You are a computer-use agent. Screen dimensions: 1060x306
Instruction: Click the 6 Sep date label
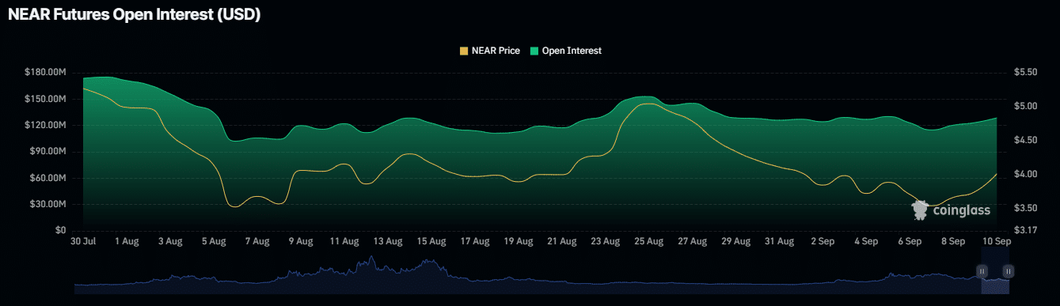click(910, 241)
